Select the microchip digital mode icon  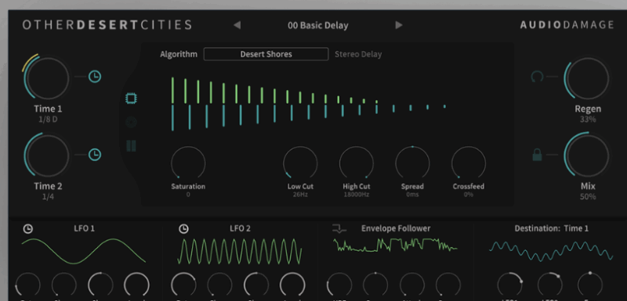(x=131, y=98)
